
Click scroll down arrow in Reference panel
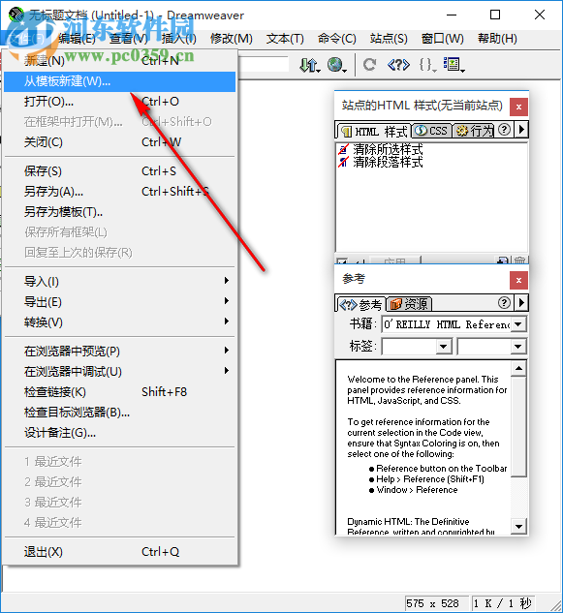tap(518, 526)
